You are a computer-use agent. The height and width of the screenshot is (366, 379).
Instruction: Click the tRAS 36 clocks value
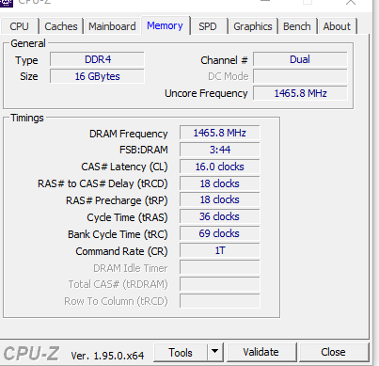[220, 217]
